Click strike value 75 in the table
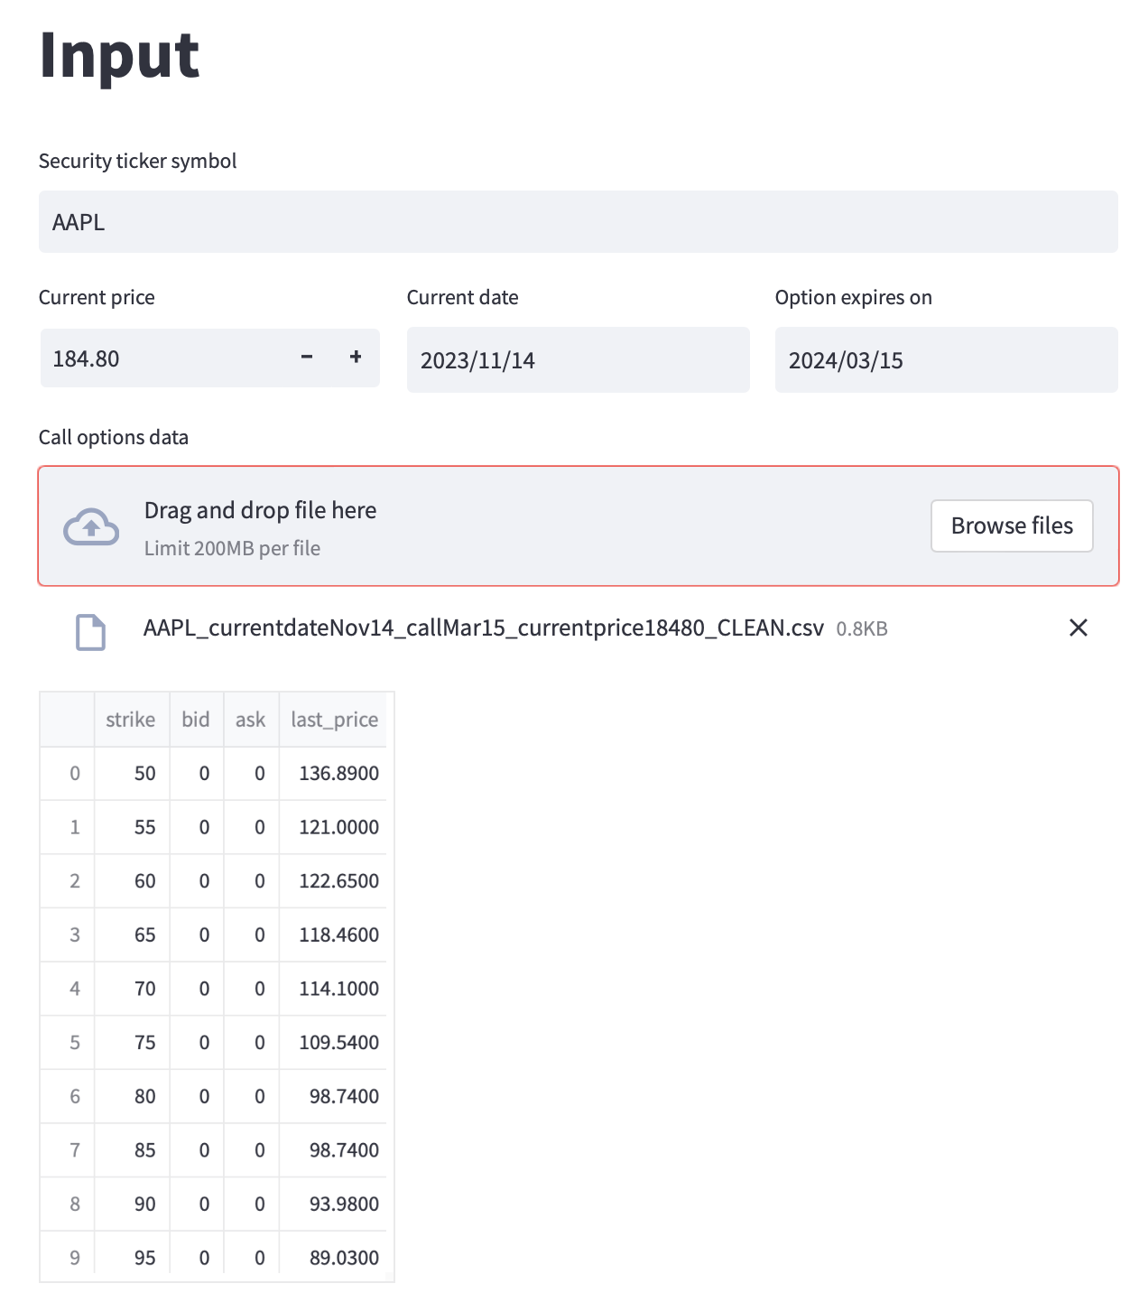This screenshot has height=1302, width=1139. tap(132, 1043)
